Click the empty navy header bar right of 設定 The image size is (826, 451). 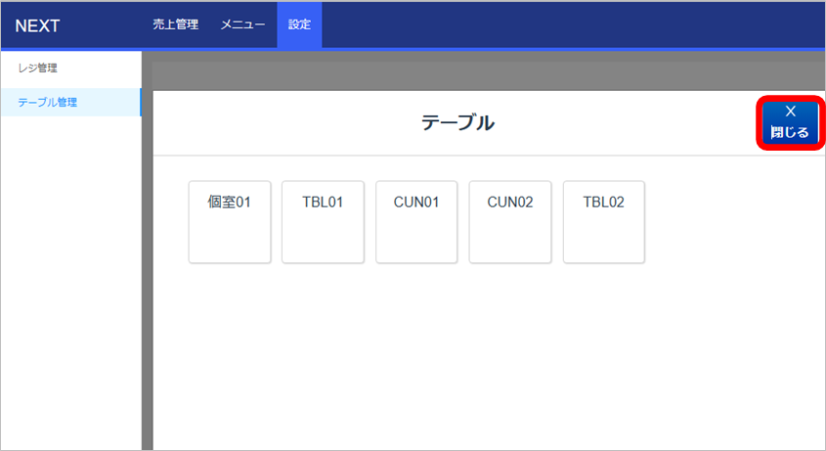pyautogui.click(x=567, y=24)
